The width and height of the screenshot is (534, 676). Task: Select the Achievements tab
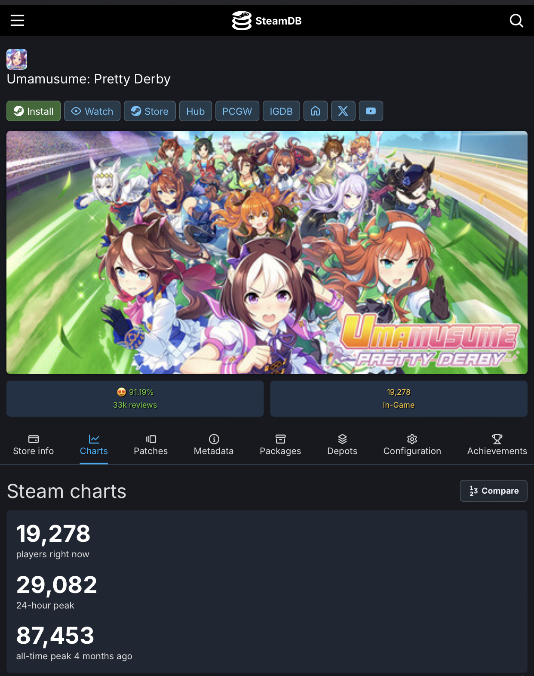click(497, 445)
